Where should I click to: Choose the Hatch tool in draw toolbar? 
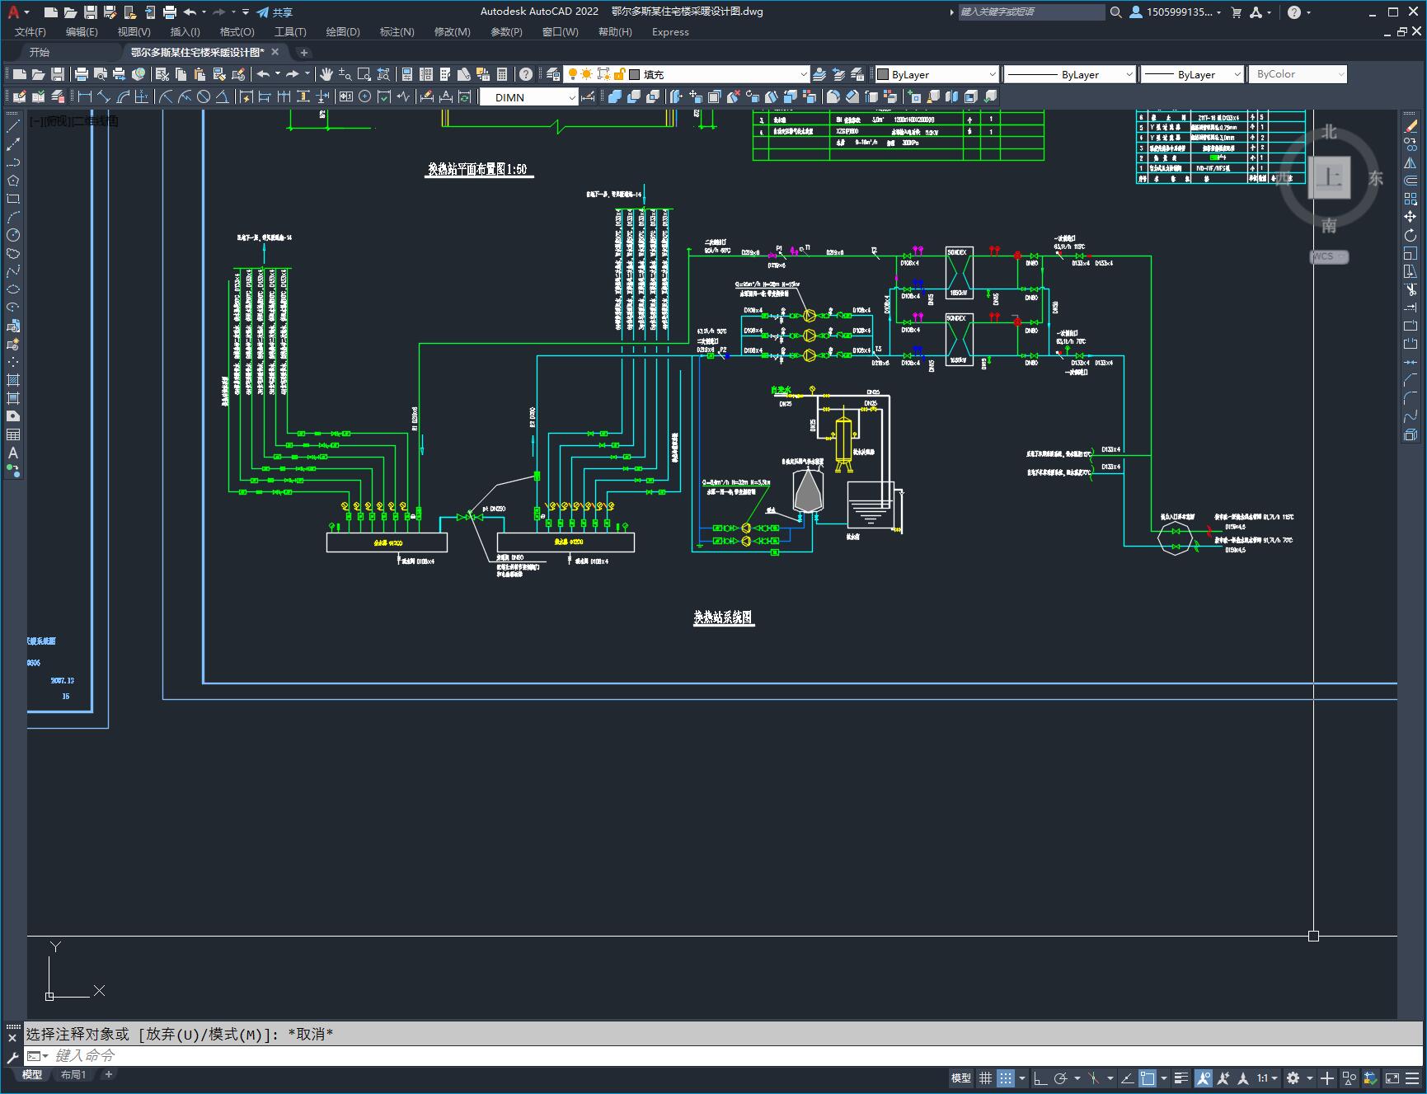point(13,380)
